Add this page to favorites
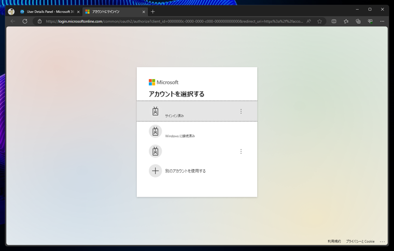 320,21
